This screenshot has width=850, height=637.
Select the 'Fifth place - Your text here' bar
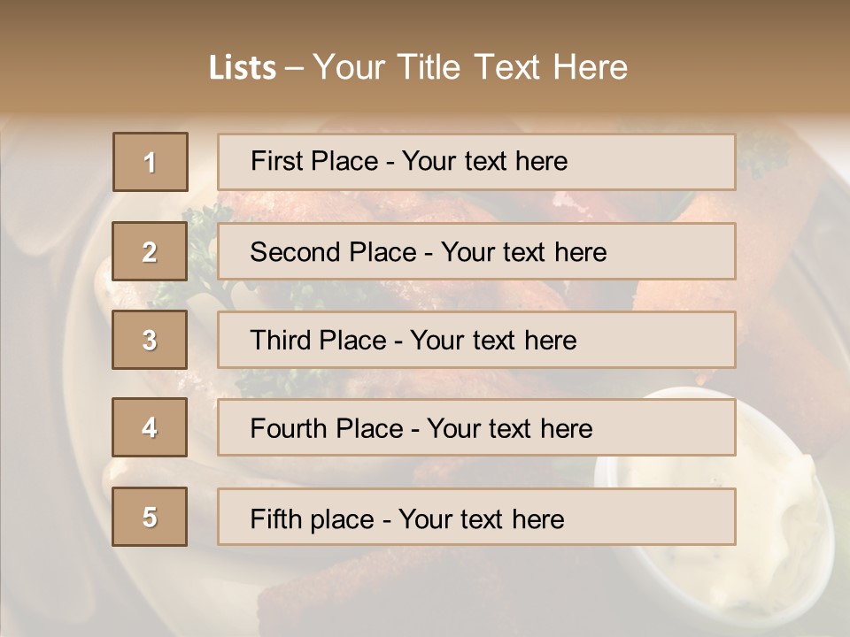(x=476, y=517)
